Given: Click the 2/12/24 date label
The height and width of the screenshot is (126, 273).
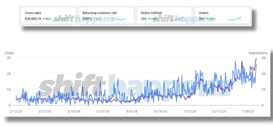Looking at the screenshot, I should (15, 112).
